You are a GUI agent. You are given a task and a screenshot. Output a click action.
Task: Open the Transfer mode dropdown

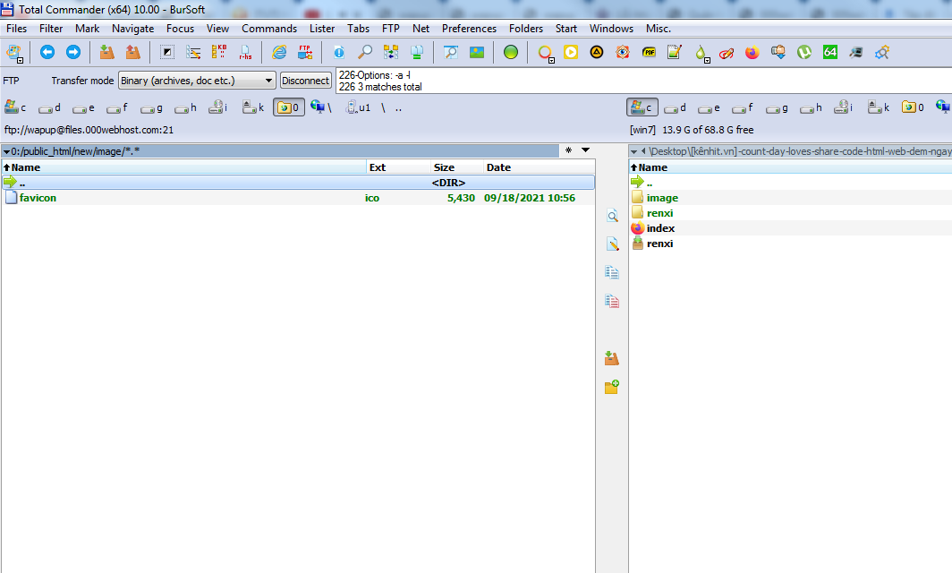(197, 81)
